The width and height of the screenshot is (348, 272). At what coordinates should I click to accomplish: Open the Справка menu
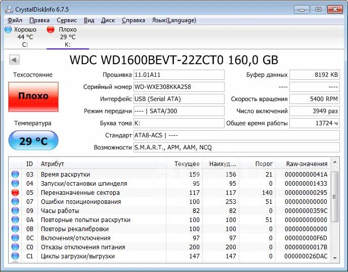click(x=134, y=20)
